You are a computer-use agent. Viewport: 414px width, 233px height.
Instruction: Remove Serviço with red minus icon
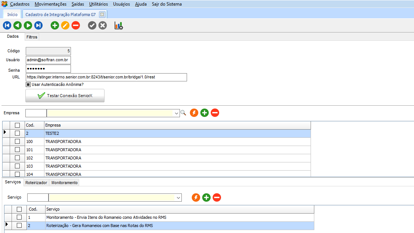[x=217, y=197]
